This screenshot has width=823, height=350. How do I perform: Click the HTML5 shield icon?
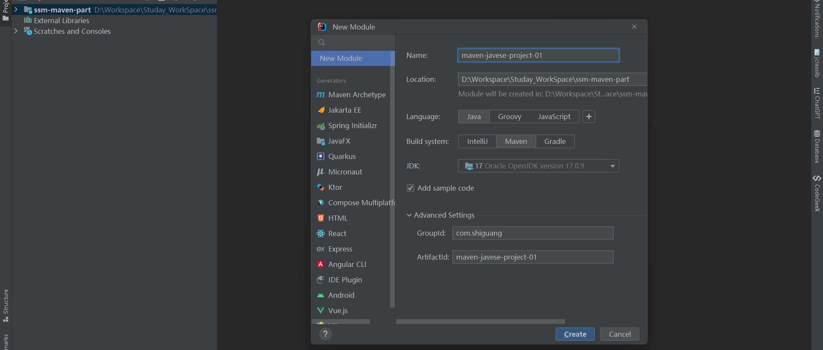click(x=321, y=218)
